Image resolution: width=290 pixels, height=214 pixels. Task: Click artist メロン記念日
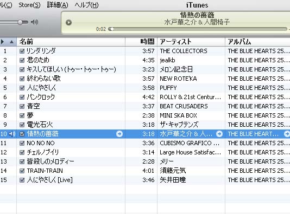pyautogui.click(x=176, y=69)
